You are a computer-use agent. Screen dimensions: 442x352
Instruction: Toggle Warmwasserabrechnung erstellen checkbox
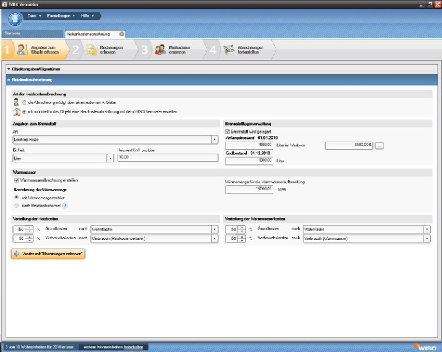pos(17,180)
